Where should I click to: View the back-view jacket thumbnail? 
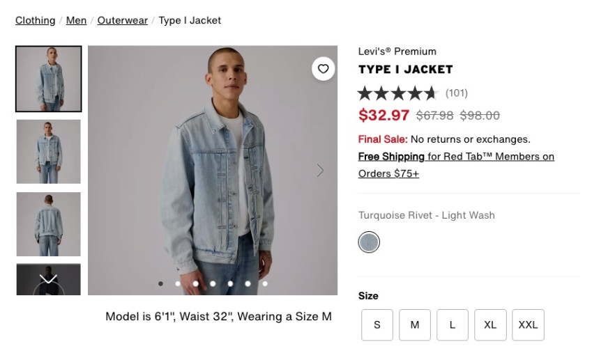pyautogui.click(x=49, y=224)
